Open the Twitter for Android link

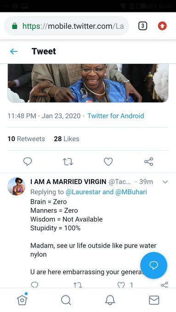click(116, 116)
